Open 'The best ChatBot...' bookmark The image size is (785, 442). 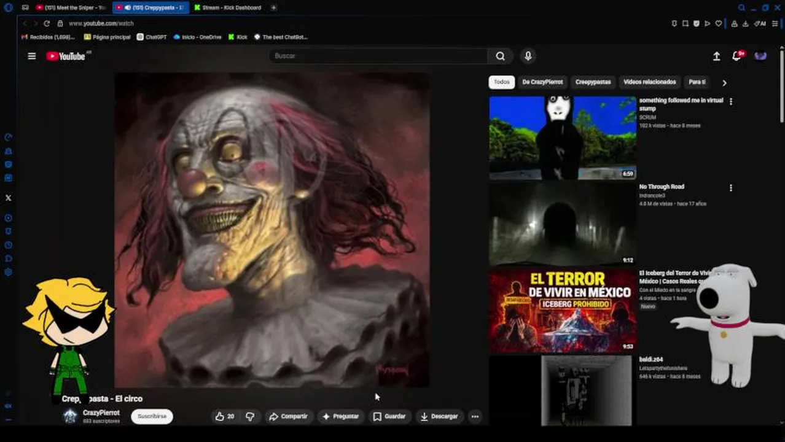(x=281, y=37)
